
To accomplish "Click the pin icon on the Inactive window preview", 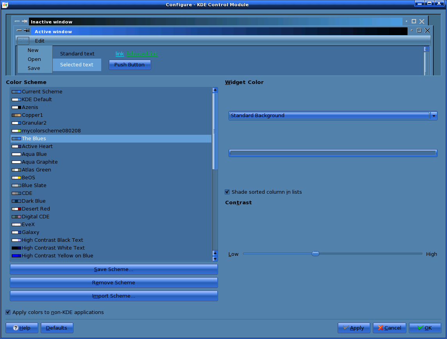I will coord(25,21).
